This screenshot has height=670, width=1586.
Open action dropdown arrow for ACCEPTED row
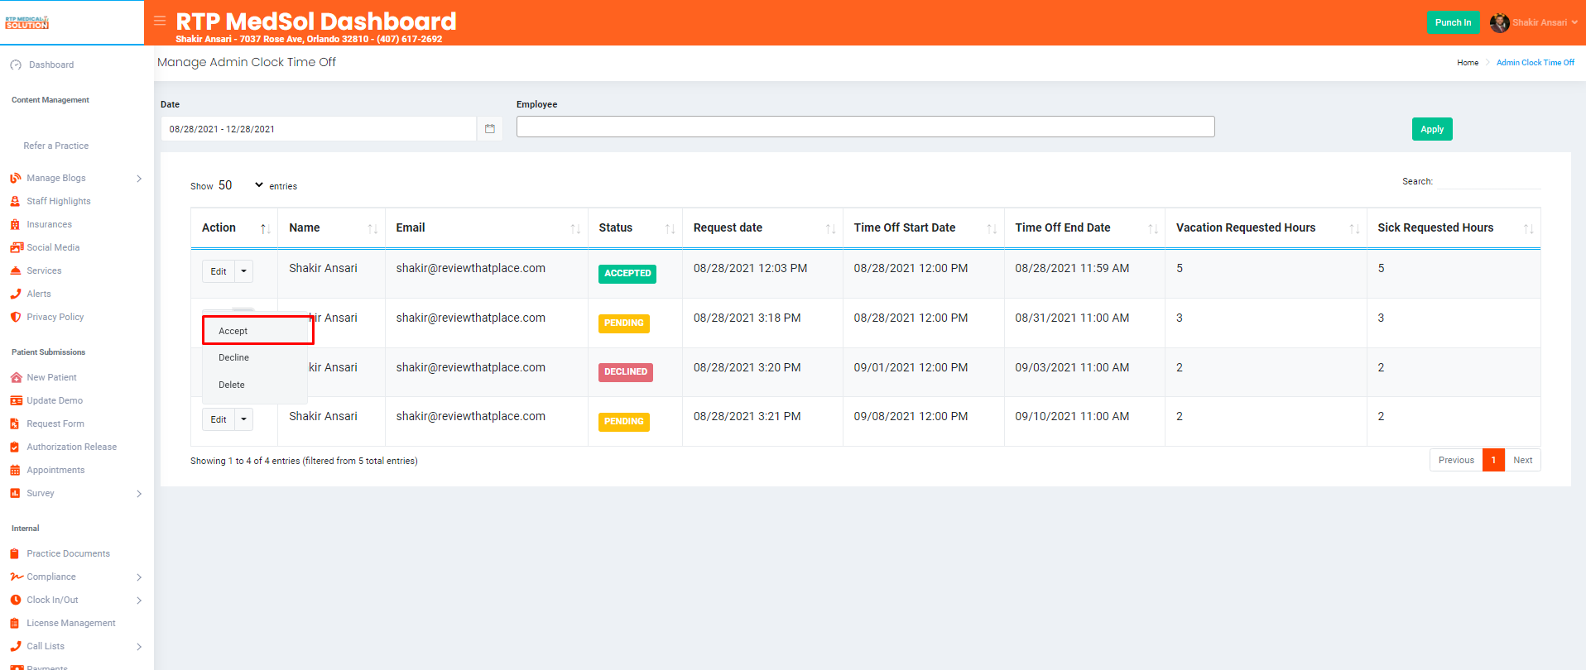244,271
